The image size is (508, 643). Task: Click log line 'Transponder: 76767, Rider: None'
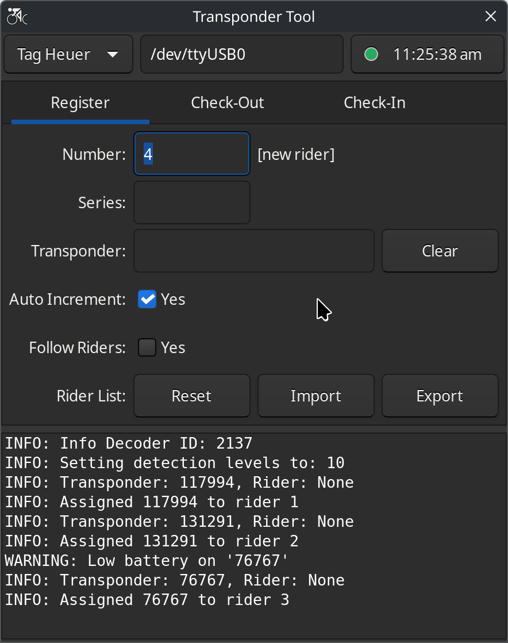click(175, 580)
